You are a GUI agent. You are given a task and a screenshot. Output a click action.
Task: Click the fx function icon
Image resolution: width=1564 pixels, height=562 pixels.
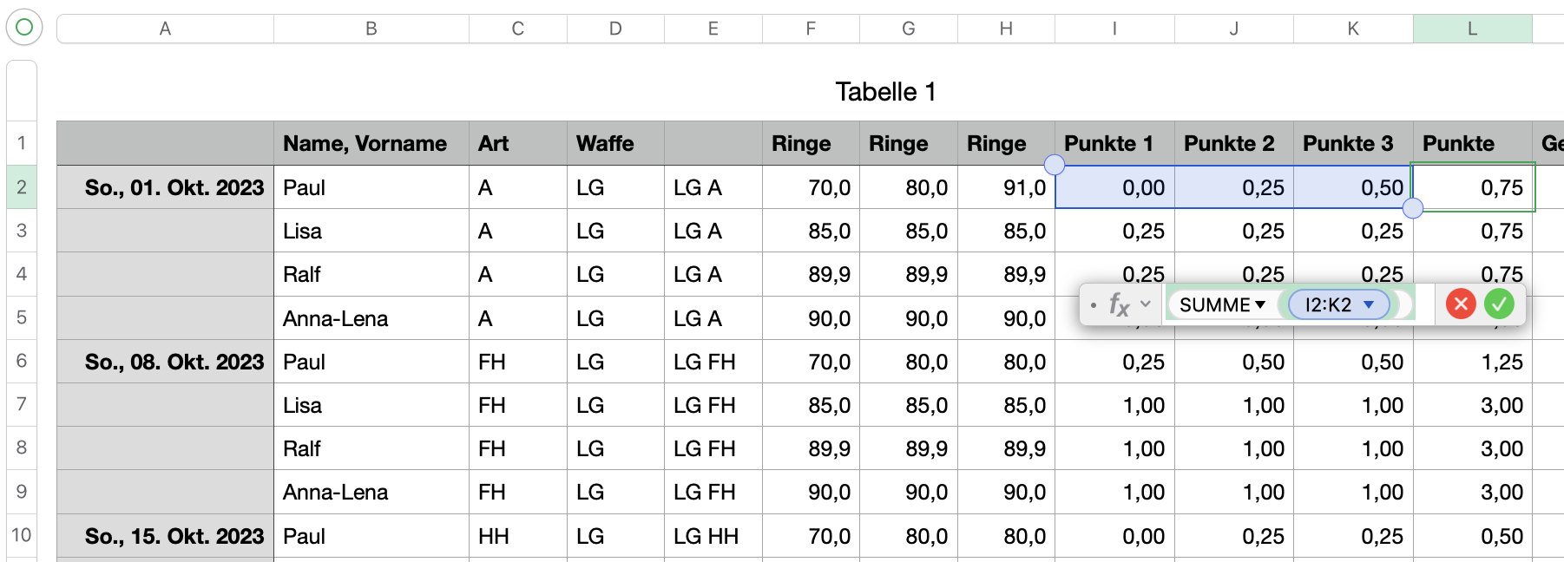1119,304
